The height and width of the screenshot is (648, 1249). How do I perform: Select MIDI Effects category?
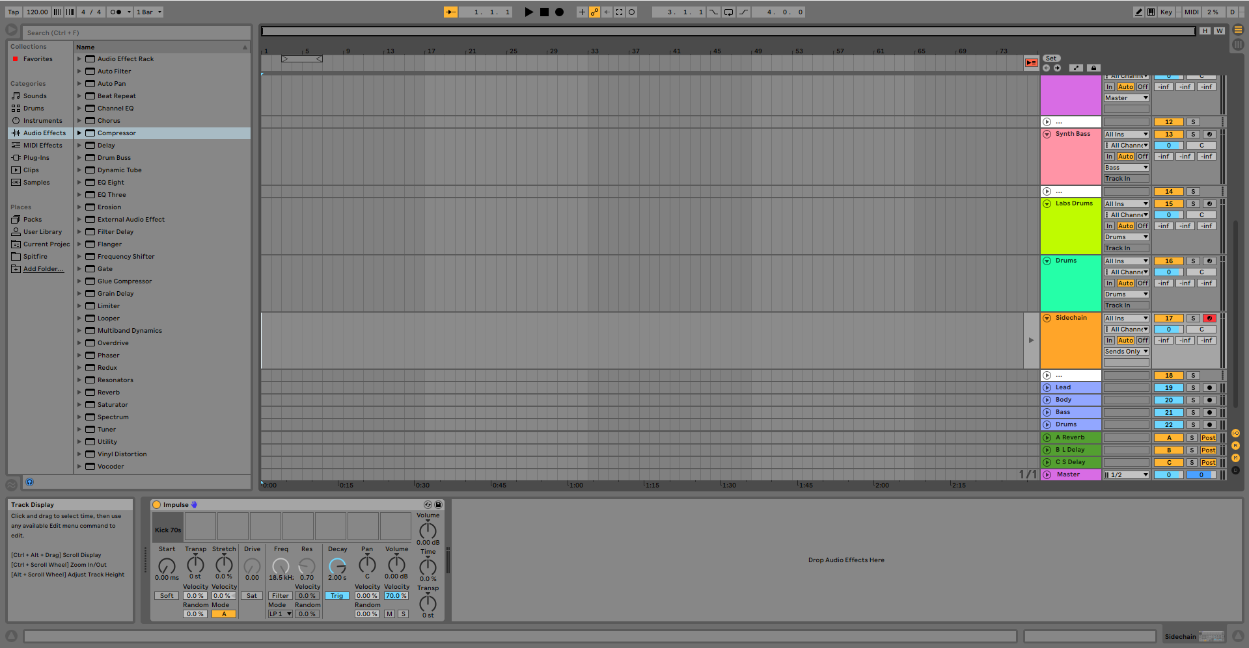pos(43,145)
